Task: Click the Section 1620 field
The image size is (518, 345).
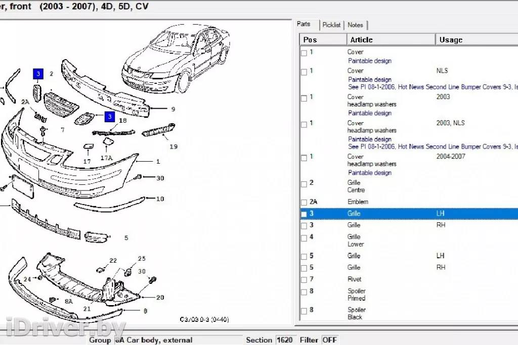Action: click(x=285, y=340)
